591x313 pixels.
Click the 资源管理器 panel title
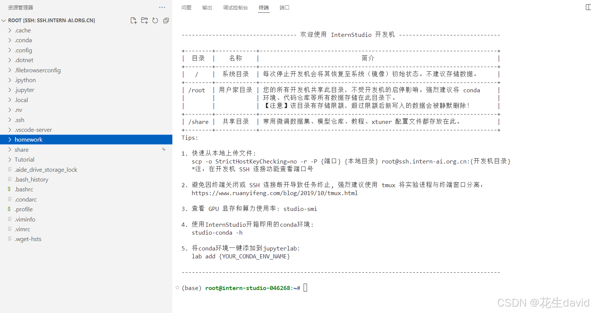click(21, 8)
